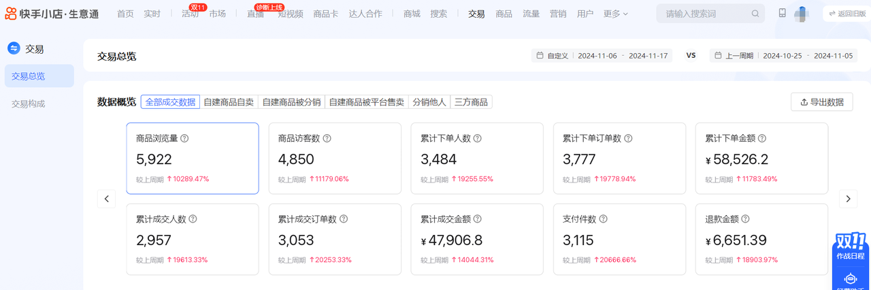The image size is (871, 290).
Task: Open the 短视频 nav item
Action: click(291, 14)
